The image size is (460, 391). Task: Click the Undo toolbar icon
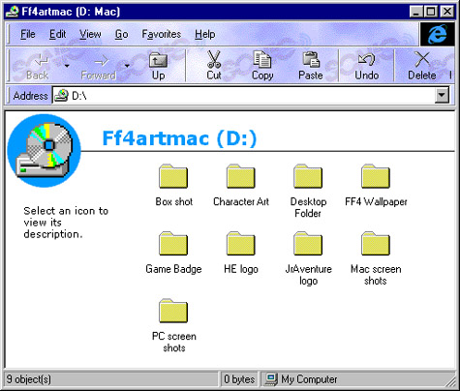[366, 59]
